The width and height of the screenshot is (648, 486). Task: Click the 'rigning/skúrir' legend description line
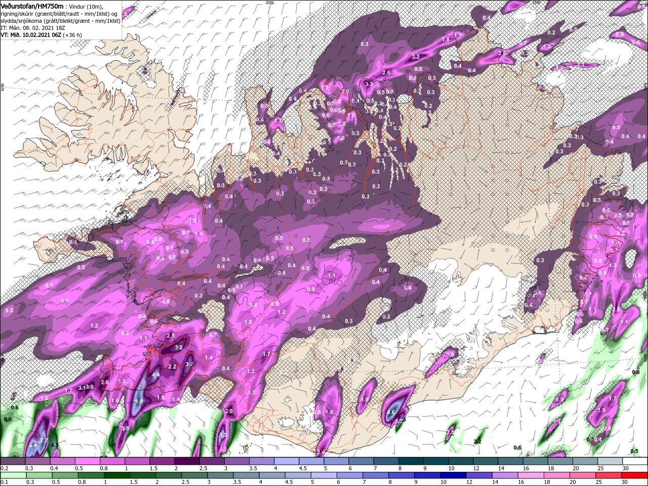point(59,13)
